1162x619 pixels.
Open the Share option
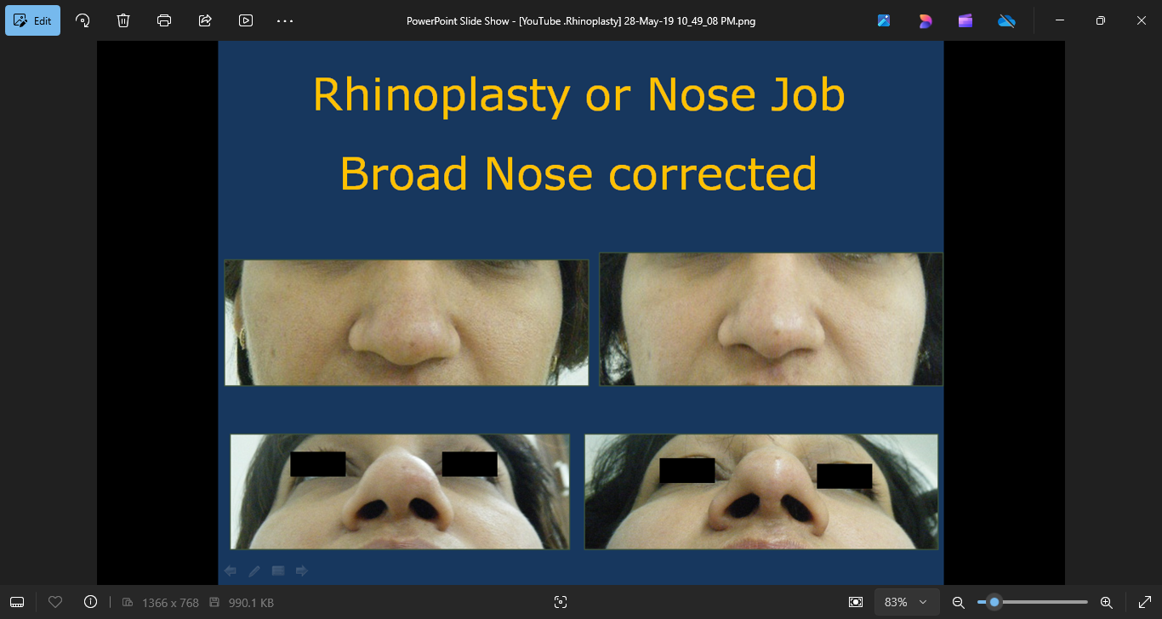(205, 20)
